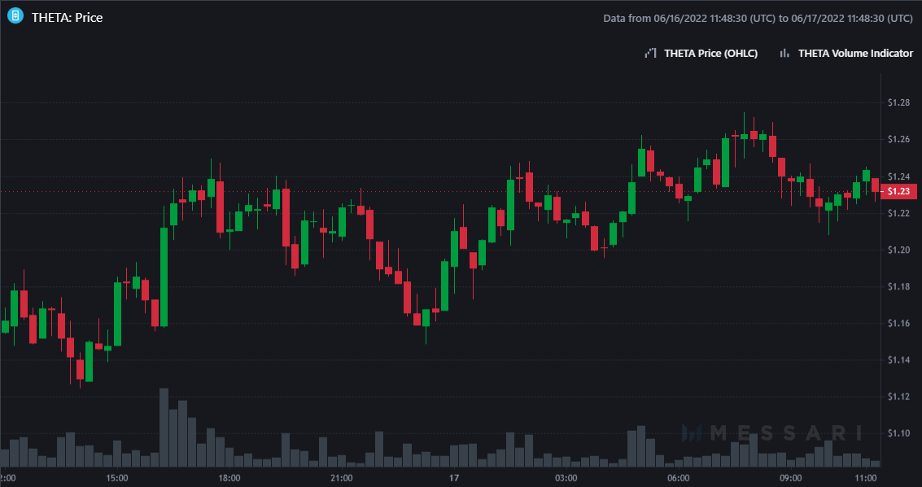Viewport: 922px width, 487px height.
Task: Click the 15:00 time axis label
Action: point(116,477)
